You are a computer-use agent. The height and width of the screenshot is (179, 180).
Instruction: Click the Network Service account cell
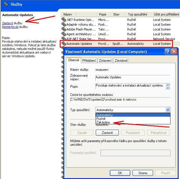pyautogui.click(x=164, y=39)
